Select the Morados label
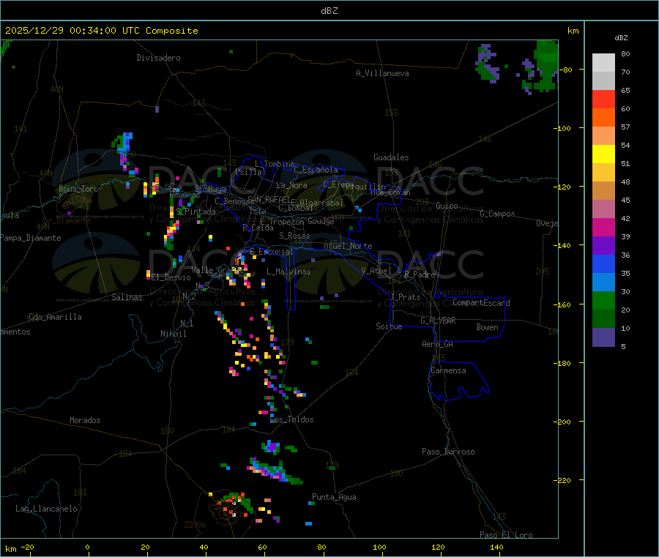659x557 pixels. [85, 420]
